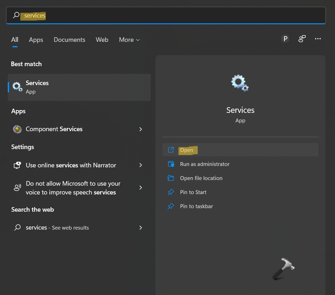Open the three-dot options menu
Viewport: 335px width, 295px height.
[318, 39]
